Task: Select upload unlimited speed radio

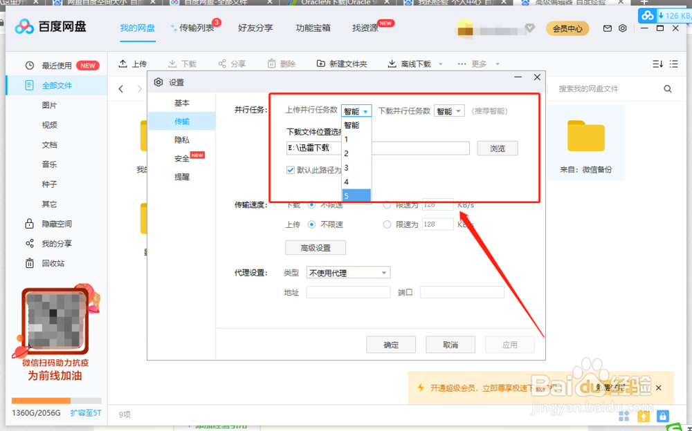Action: [x=311, y=224]
